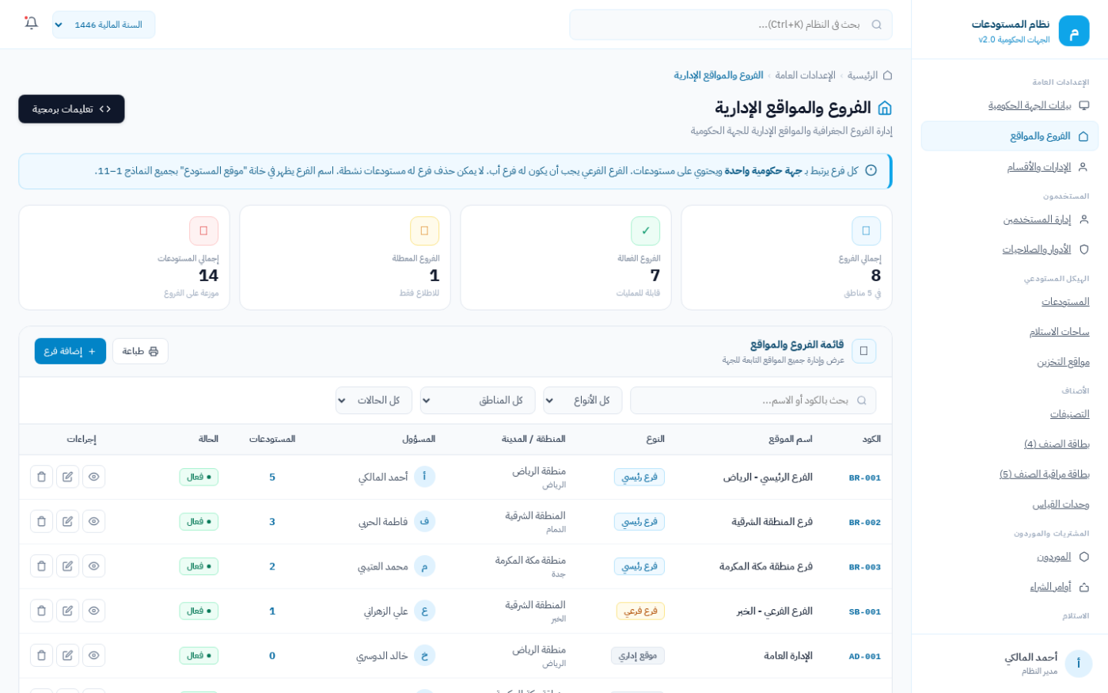View details of branch SB-001 (eye icon)
The width and height of the screenshot is (1108, 693).
point(94,611)
